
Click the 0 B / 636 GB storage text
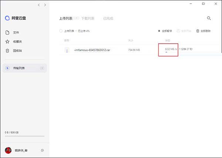tap(11, 132)
